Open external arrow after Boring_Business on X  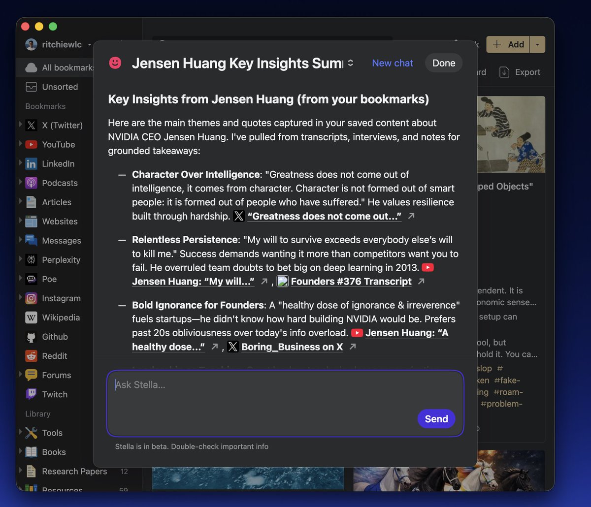tap(353, 347)
